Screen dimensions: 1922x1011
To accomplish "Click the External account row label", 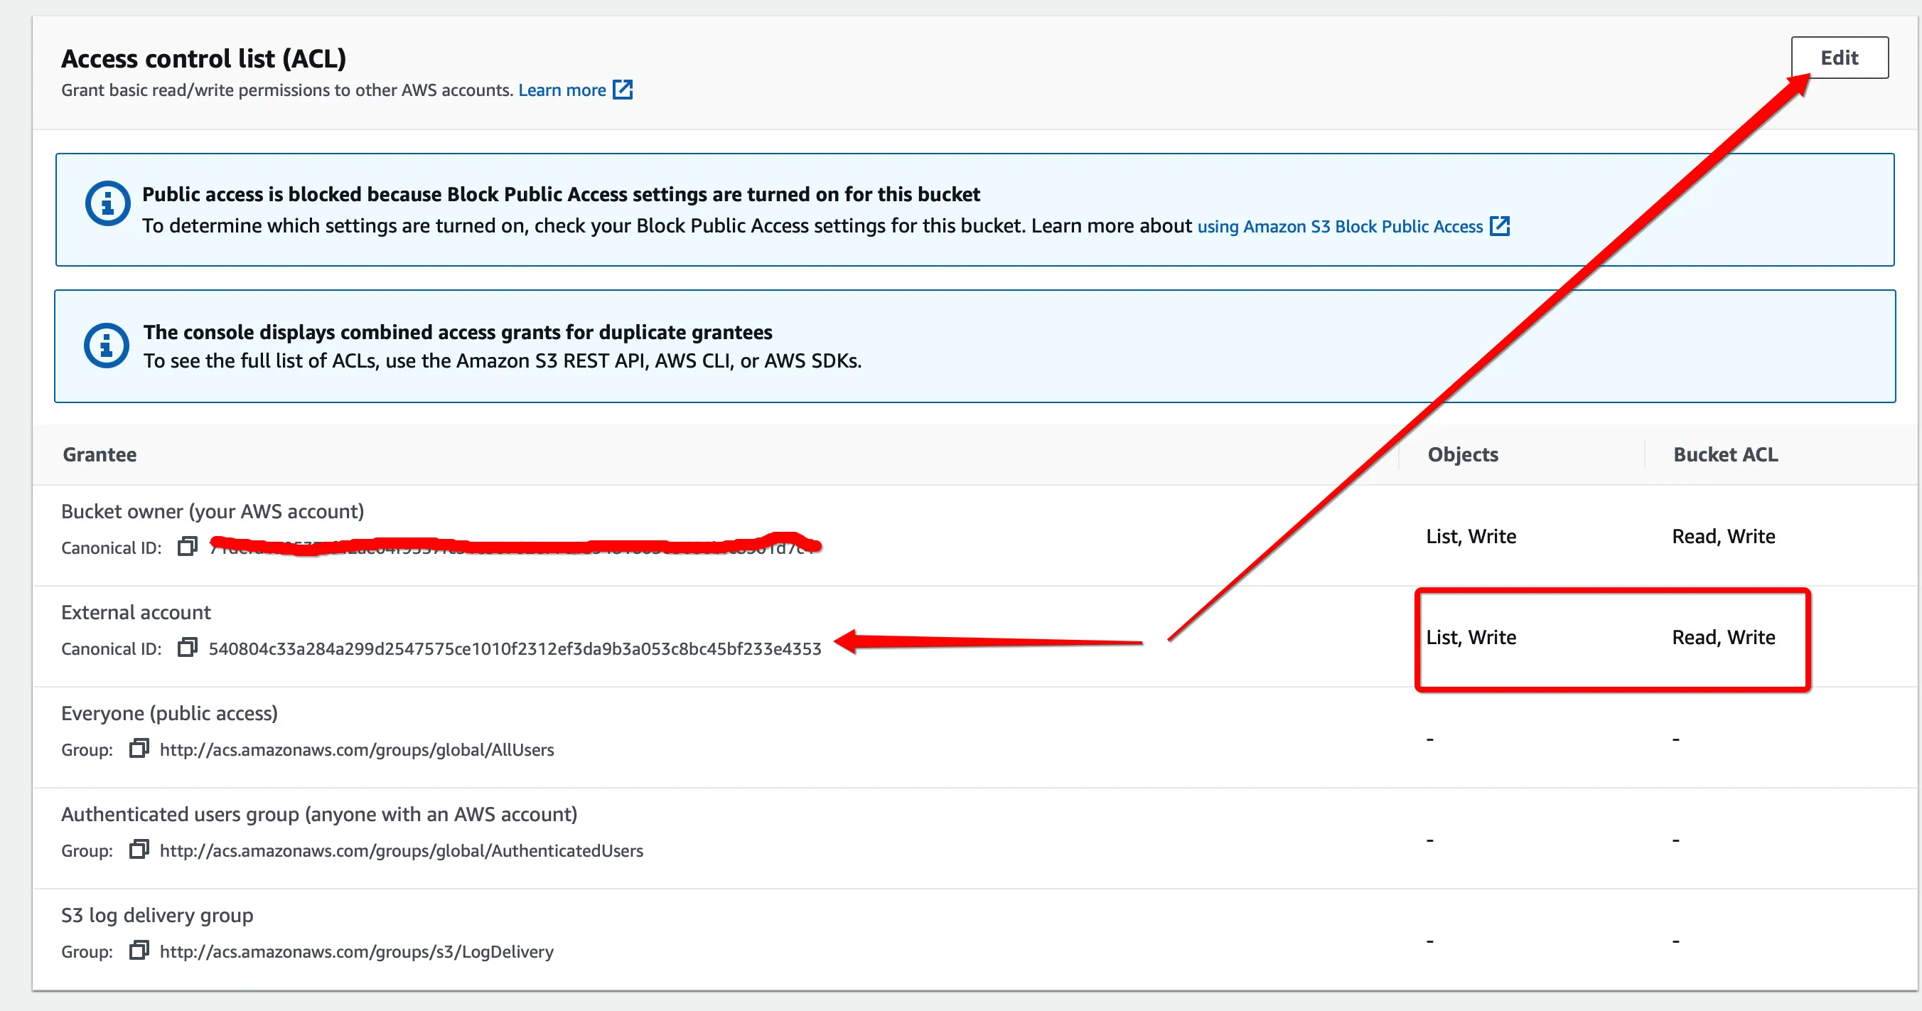I will 136,613.
